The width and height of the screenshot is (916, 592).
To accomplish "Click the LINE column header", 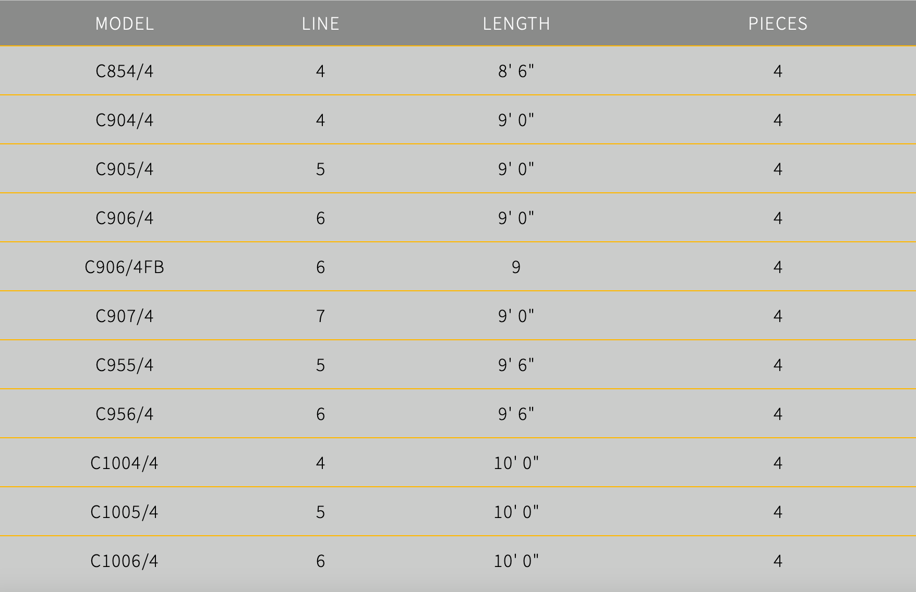I will (320, 23).
